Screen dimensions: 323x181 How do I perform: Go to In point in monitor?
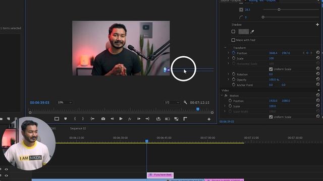pos(93,119)
